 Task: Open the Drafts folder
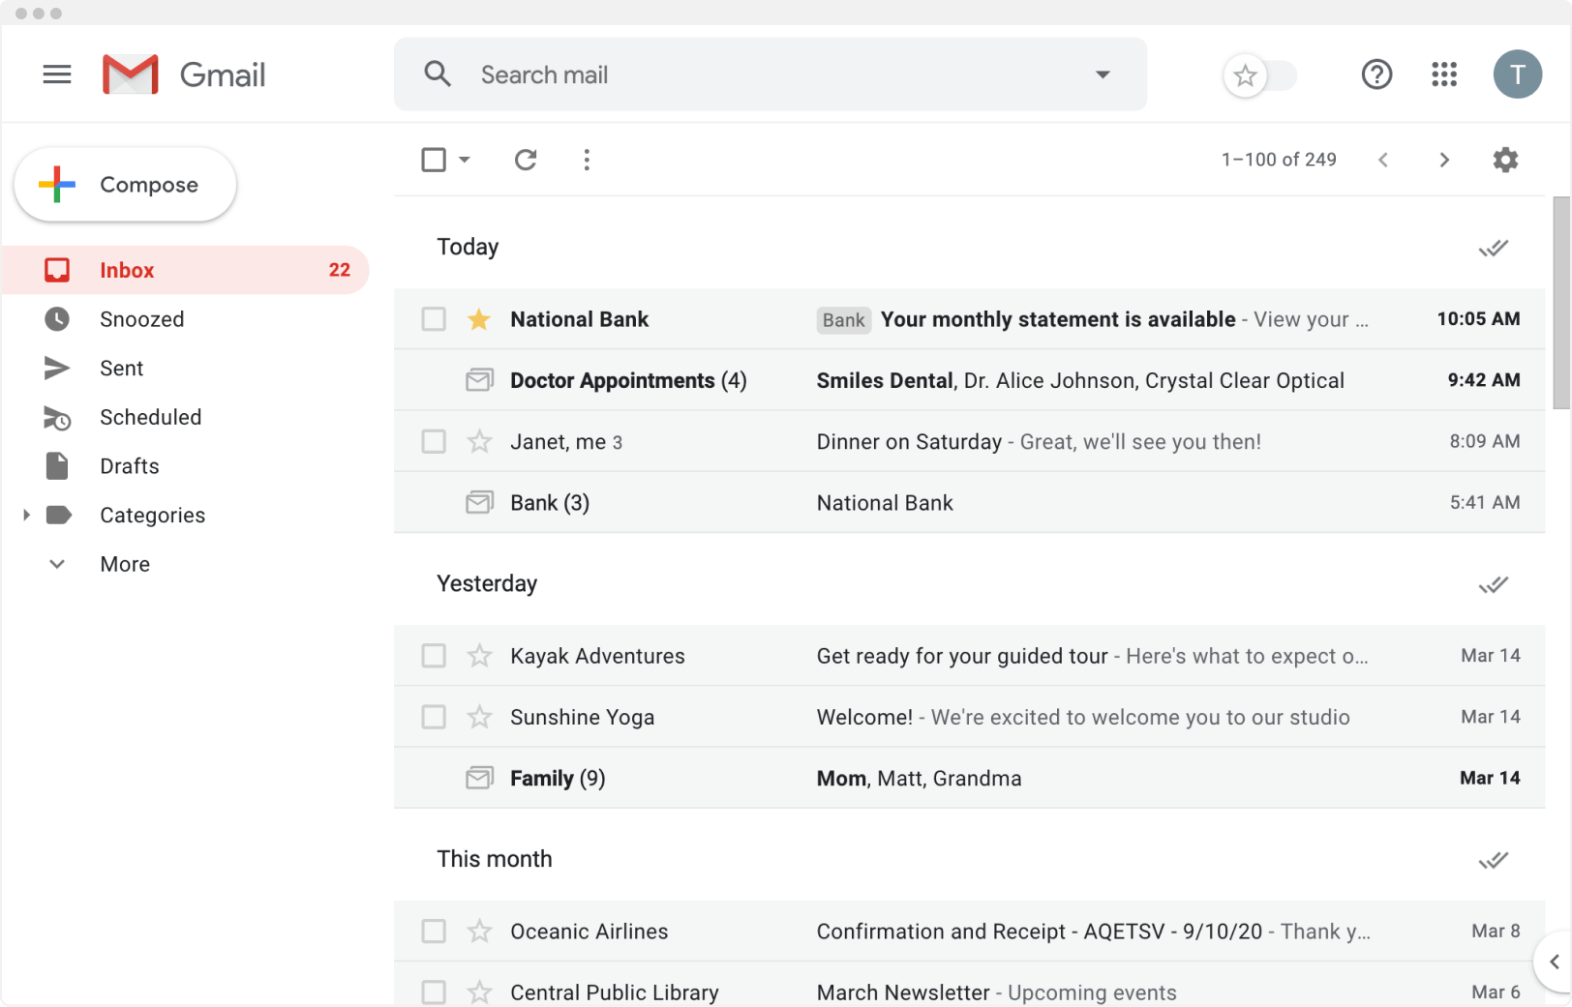(x=129, y=465)
